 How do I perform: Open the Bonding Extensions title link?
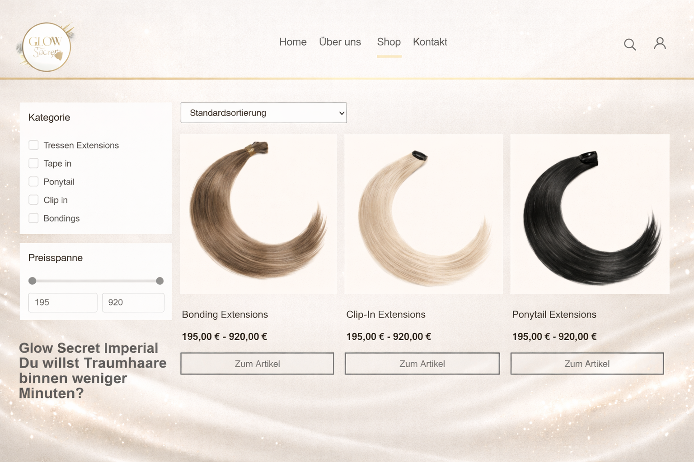point(225,314)
